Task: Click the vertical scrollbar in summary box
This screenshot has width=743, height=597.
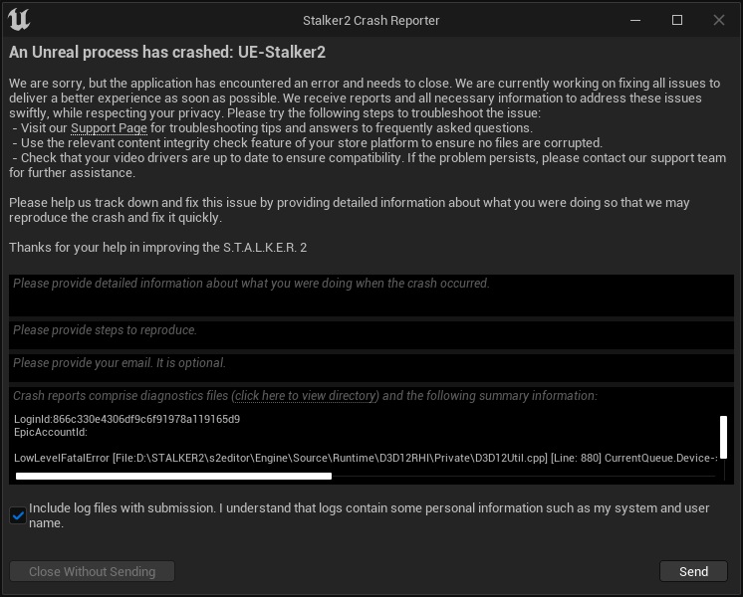Action: 723,436
